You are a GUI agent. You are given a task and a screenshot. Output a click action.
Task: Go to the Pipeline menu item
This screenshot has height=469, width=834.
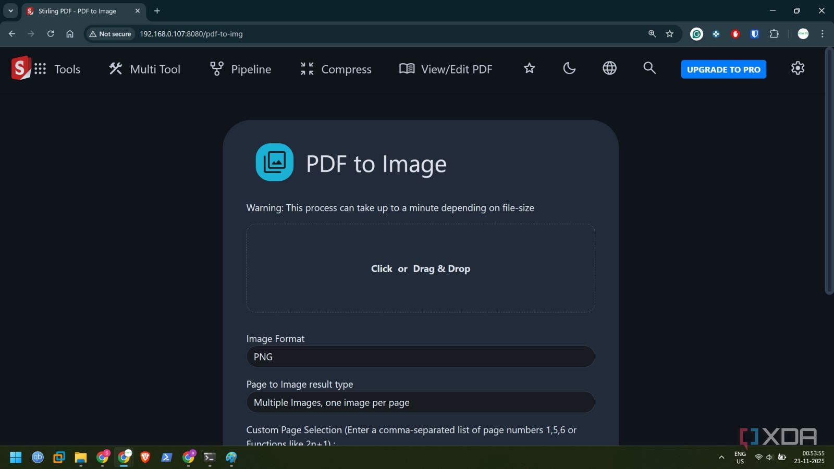(240, 69)
